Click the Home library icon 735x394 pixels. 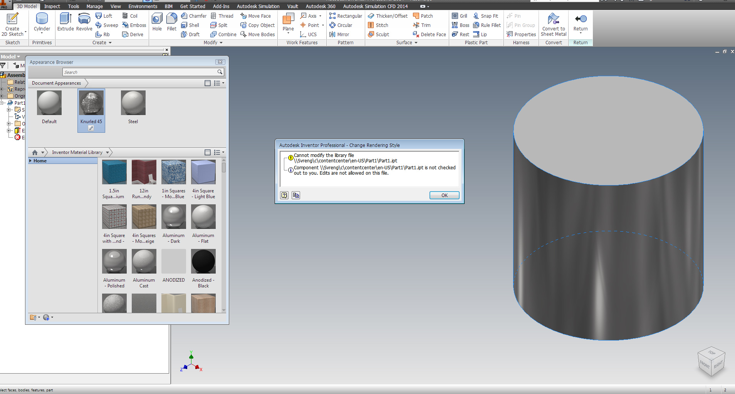35,152
